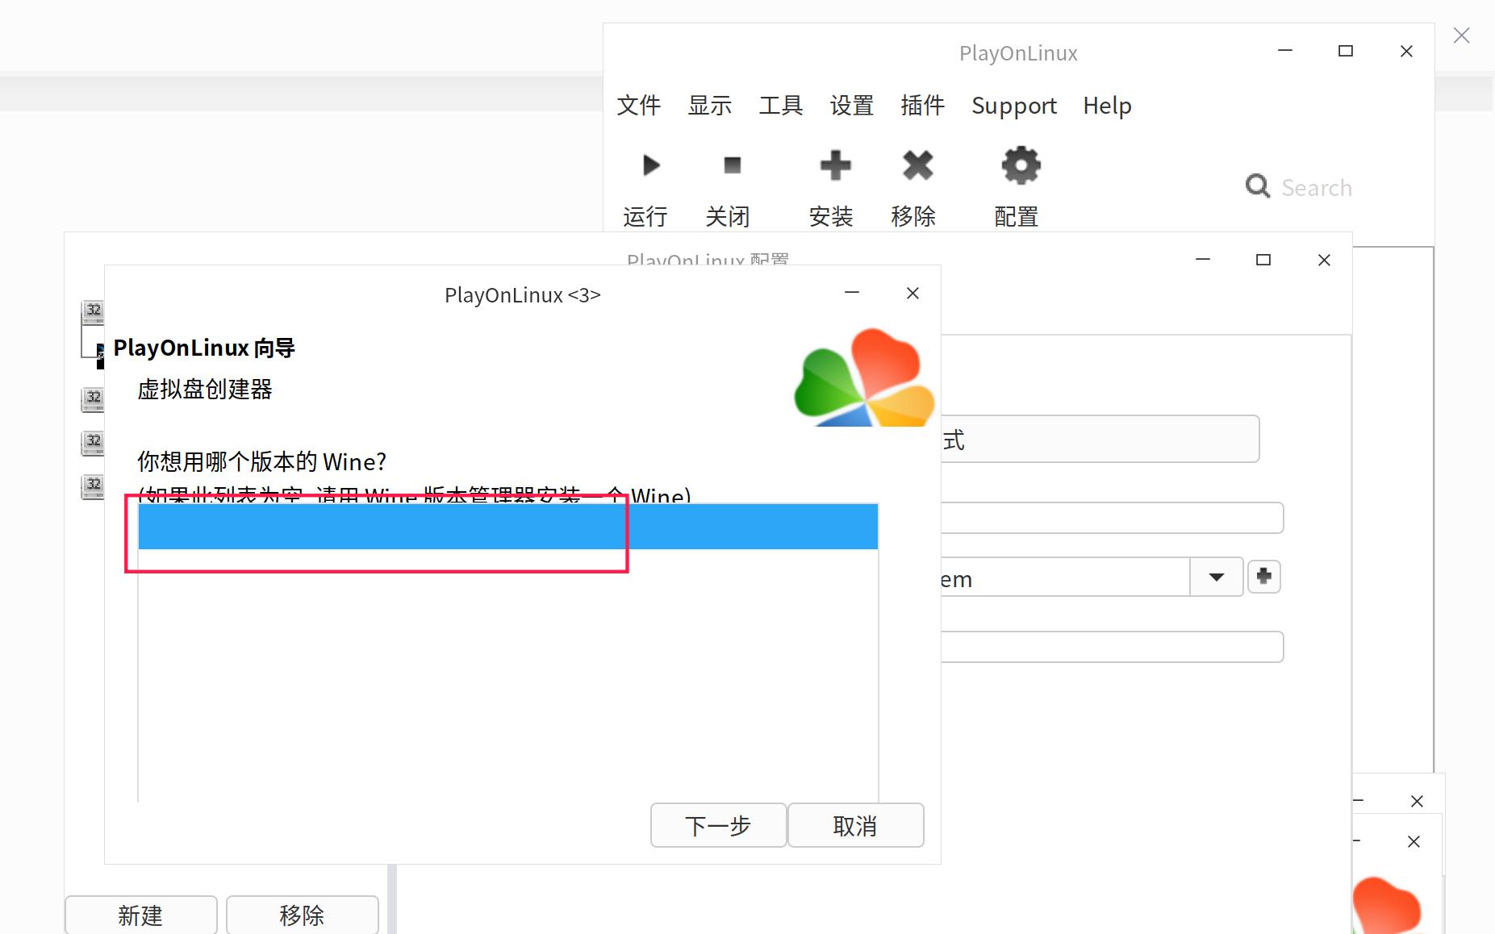This screenshot has height=934, width=1495.
Task: Click the 取消 button to cancel the wizard
Action: point(857,825)
